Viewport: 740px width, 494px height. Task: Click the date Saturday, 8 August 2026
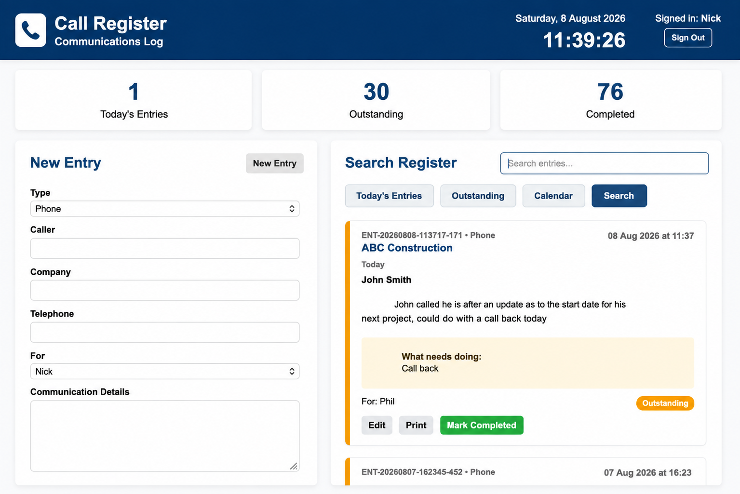point(570,18)
